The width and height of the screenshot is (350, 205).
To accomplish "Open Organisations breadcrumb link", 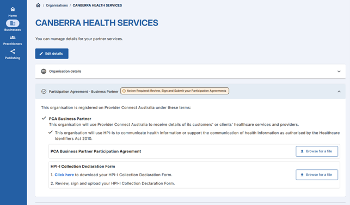I will pos(57,5).
